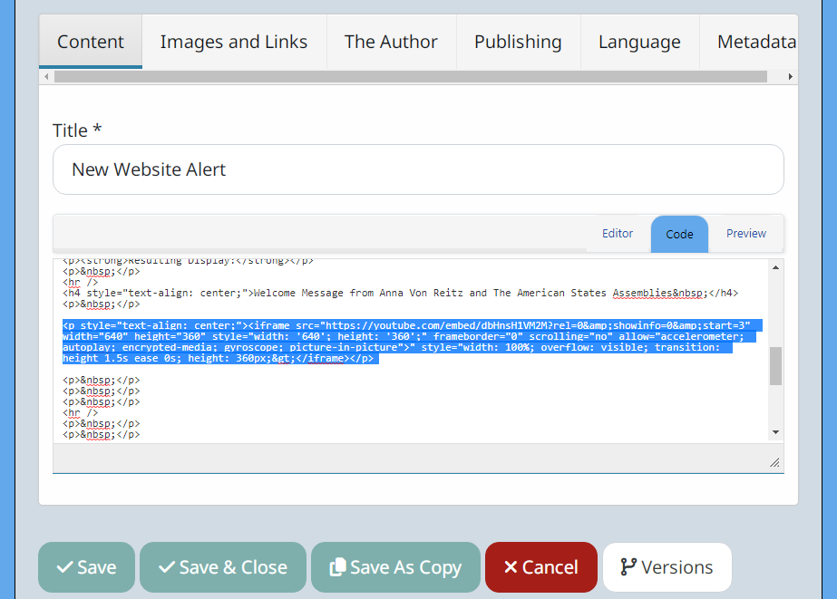The width and height of the screenshot is (837, 599).
Task: Click the editor resize grip handle icon
Action: 774,462
